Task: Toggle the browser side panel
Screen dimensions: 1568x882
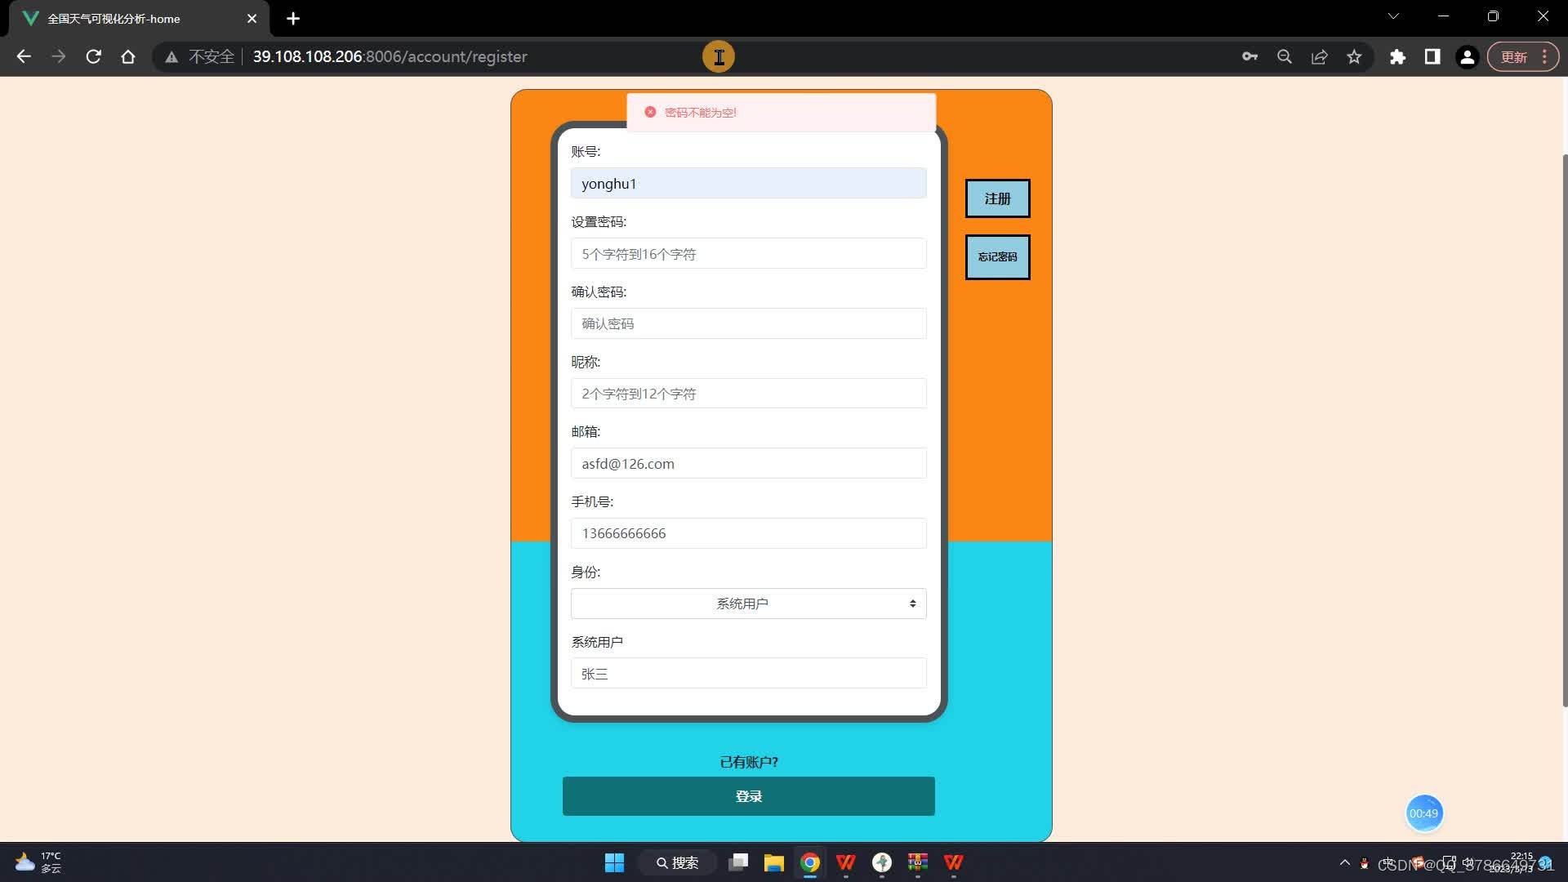Action: coord(1432,56)
